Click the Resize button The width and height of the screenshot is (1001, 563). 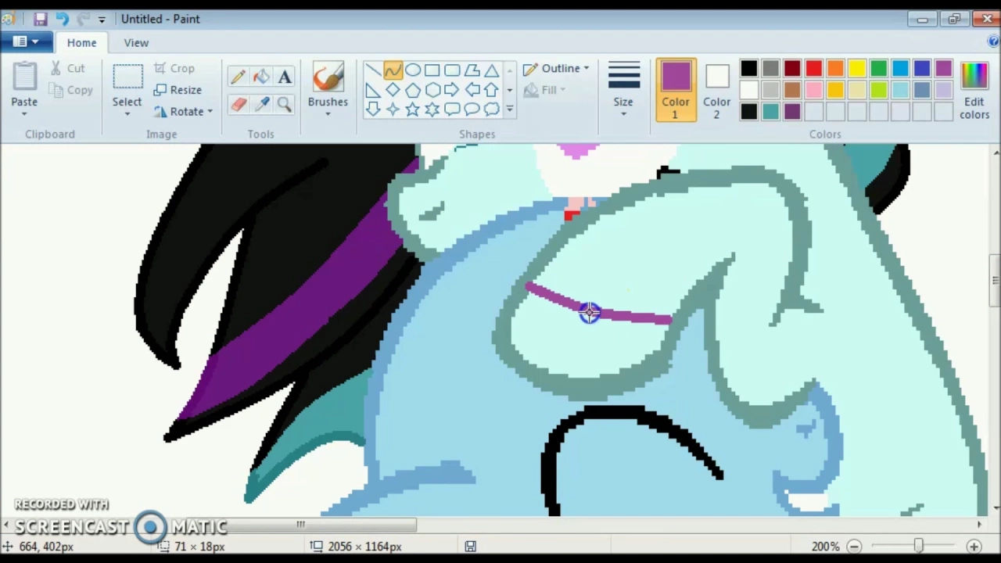pos(178,90)
